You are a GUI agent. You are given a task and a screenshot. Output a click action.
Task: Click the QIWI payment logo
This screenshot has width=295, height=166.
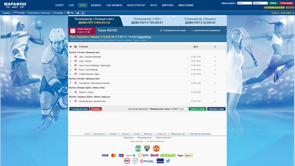click(x=143, y=155)
